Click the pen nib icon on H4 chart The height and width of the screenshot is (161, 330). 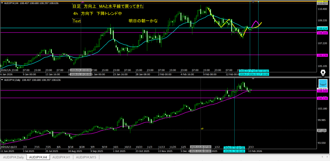click(323, 73)
